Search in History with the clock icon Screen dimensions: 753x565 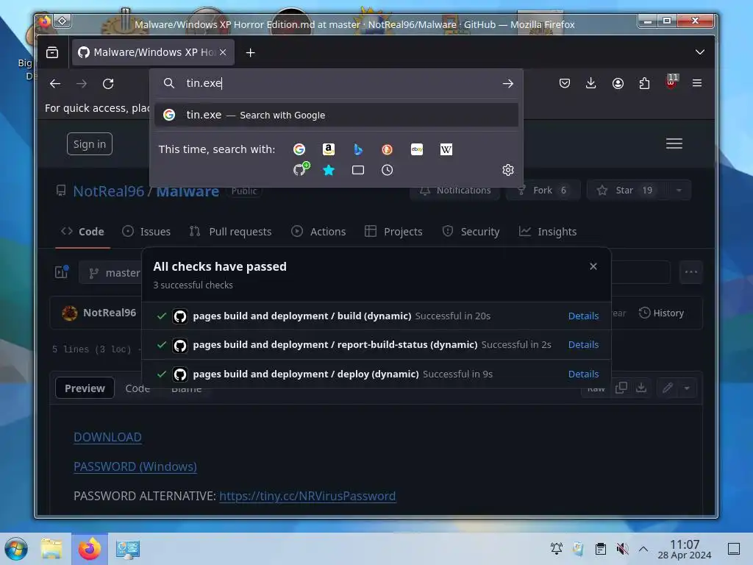click(x=387, y=170)
